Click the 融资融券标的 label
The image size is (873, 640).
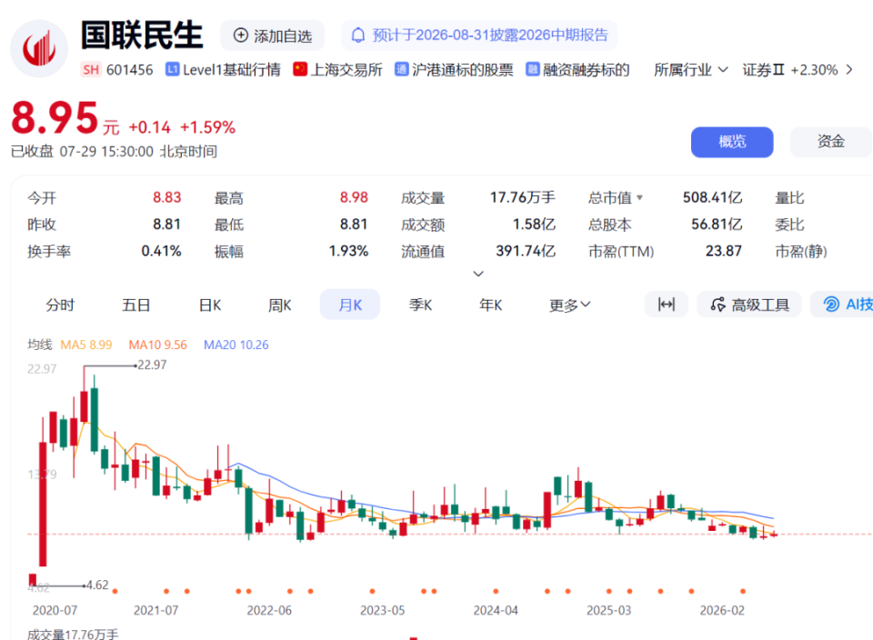point(587,70)
